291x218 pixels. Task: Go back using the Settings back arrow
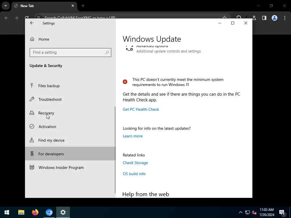coord(32,23)
